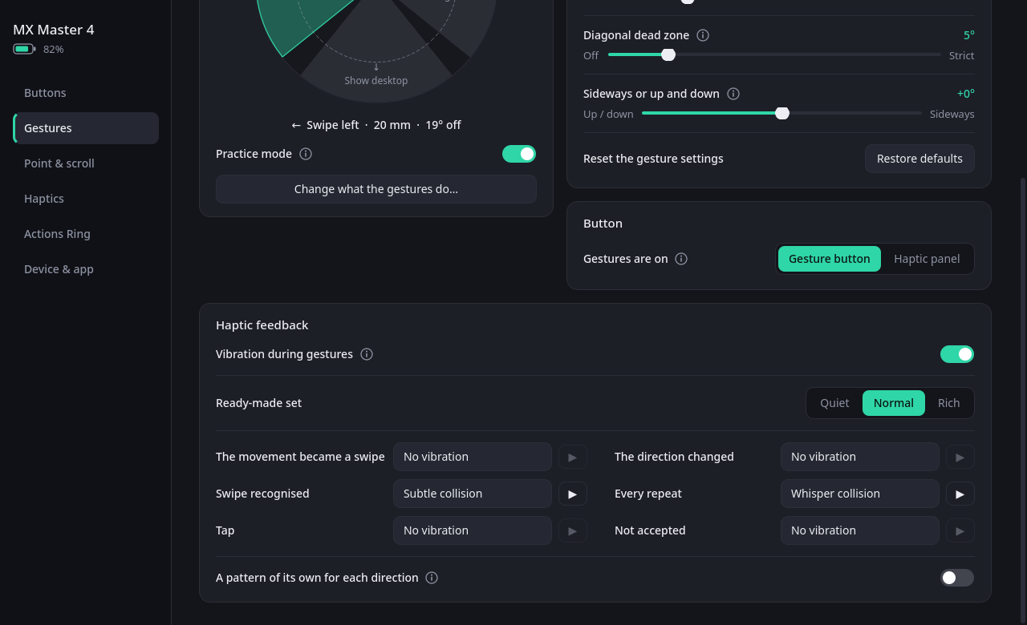1027x625 pixels.
Task: Open Device & app settings
Action: click(86, 269)
